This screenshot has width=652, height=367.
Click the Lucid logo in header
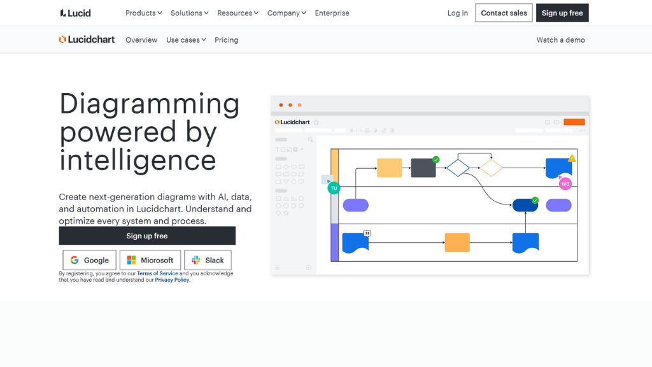(75, 13)
